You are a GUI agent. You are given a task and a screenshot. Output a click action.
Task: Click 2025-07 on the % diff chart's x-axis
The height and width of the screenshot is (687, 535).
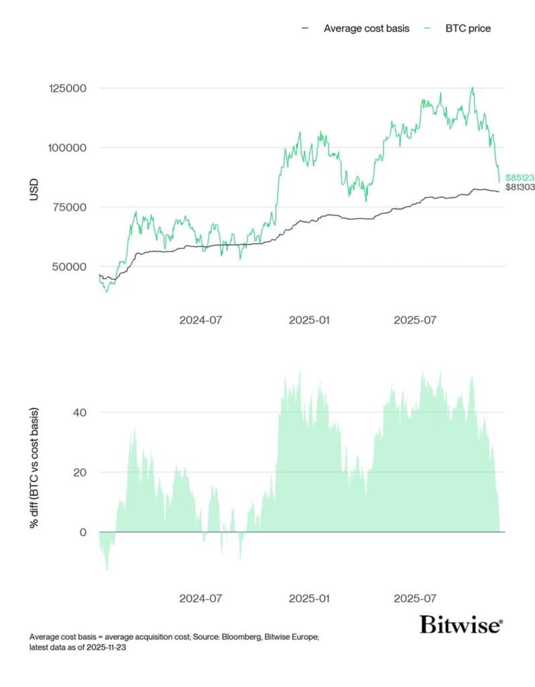click(x=416, y=598)
